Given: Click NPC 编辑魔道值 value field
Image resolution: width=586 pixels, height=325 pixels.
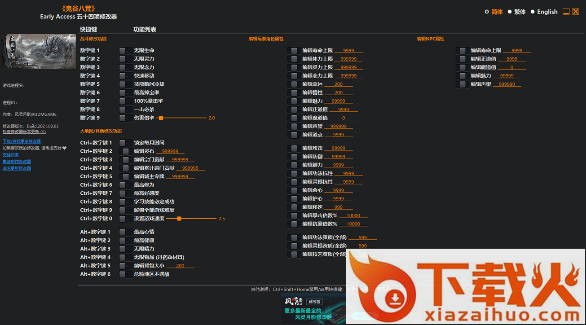Looking at the screenshot, I should point(512,67).
